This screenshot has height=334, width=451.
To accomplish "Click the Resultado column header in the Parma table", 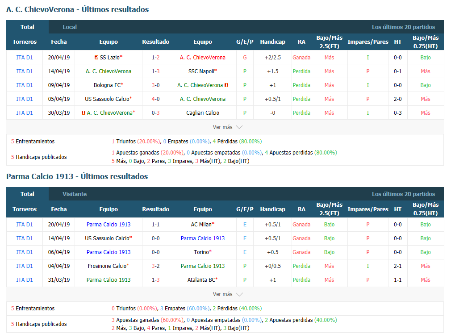I will pyautogui.click(x=155, y=209).
